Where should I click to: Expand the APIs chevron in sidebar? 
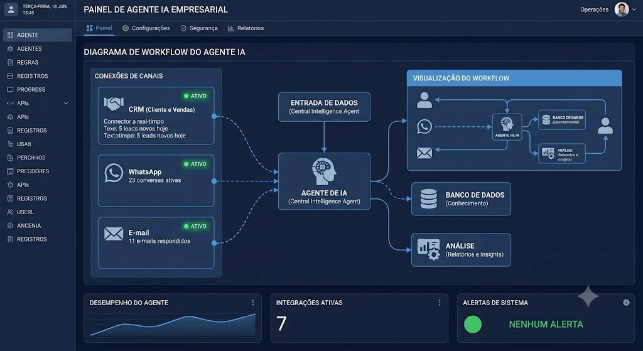click(66, 104)
